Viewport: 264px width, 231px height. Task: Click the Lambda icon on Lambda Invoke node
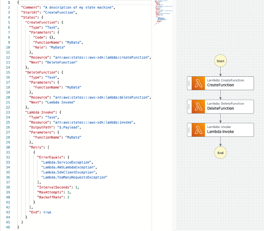(x=198, y=130)
